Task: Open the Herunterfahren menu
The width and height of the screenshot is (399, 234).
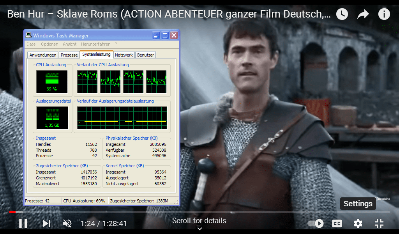Action: [x=96, y=44]
